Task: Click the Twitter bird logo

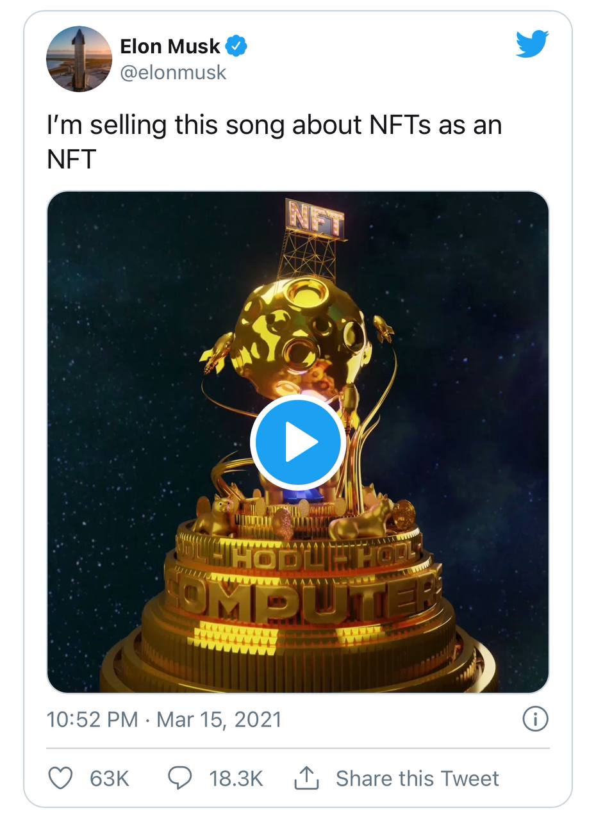Action: (x=532, y=44)
